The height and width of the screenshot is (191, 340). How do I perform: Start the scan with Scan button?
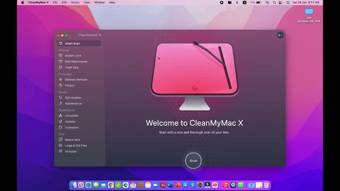click(x=193, y=161)
